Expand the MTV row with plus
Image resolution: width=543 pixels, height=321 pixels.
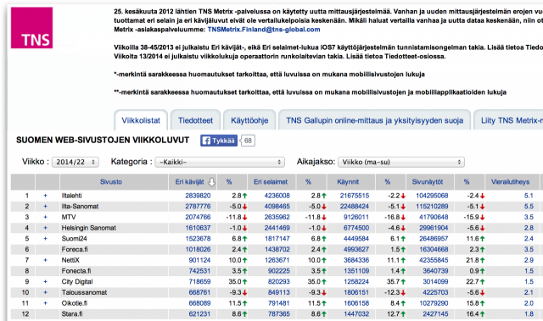point(45,217)
